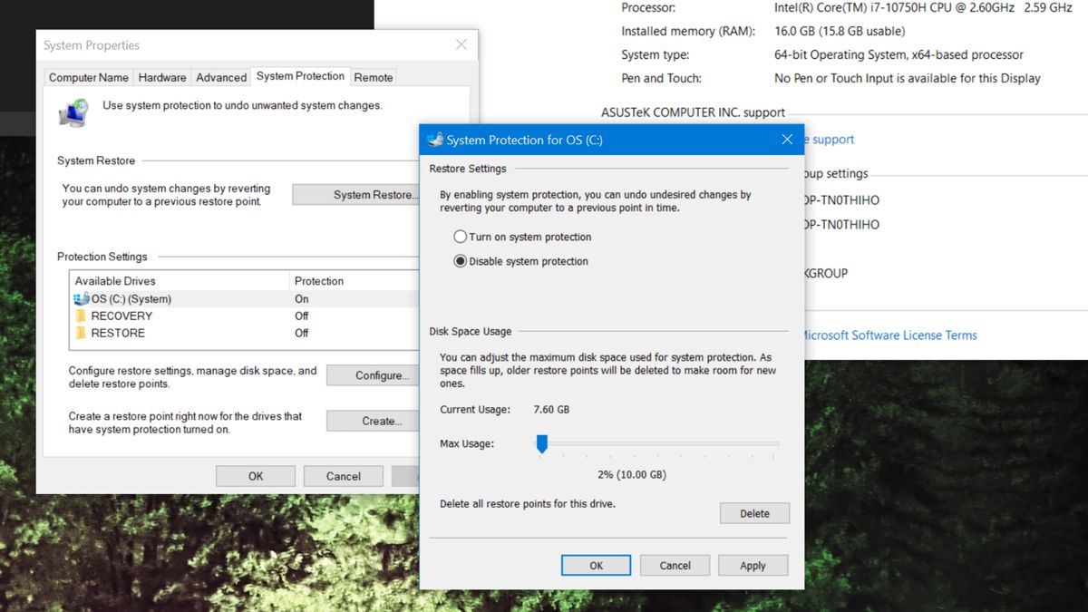Image resolution: width=1088 pixels, height=612 pixels.
Task: Select the OS (C:) row in Available Drives
Action: pyautogui.click(x=181, y=297)
